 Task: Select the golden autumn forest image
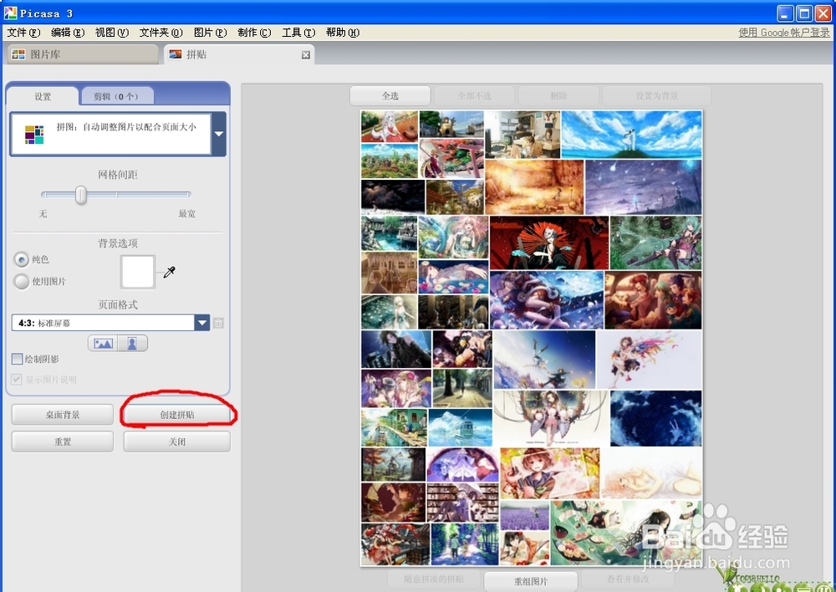[x=534, y=187]
